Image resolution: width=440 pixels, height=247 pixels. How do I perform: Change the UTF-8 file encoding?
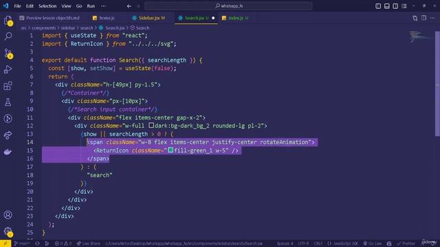pyautogui.click(x=303, y=244)
